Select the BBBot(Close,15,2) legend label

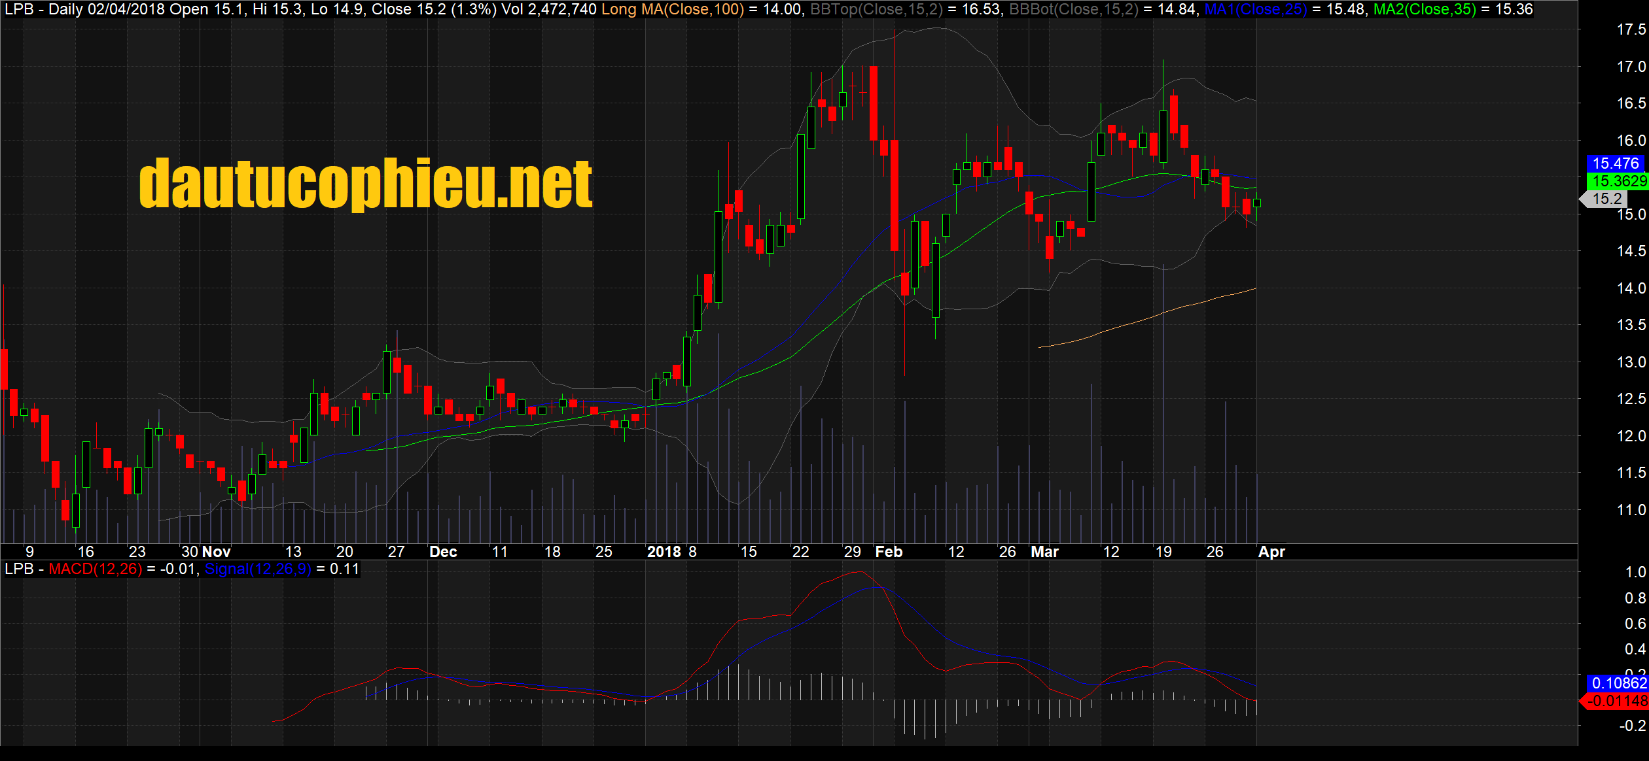click(x=1075, y=9)
